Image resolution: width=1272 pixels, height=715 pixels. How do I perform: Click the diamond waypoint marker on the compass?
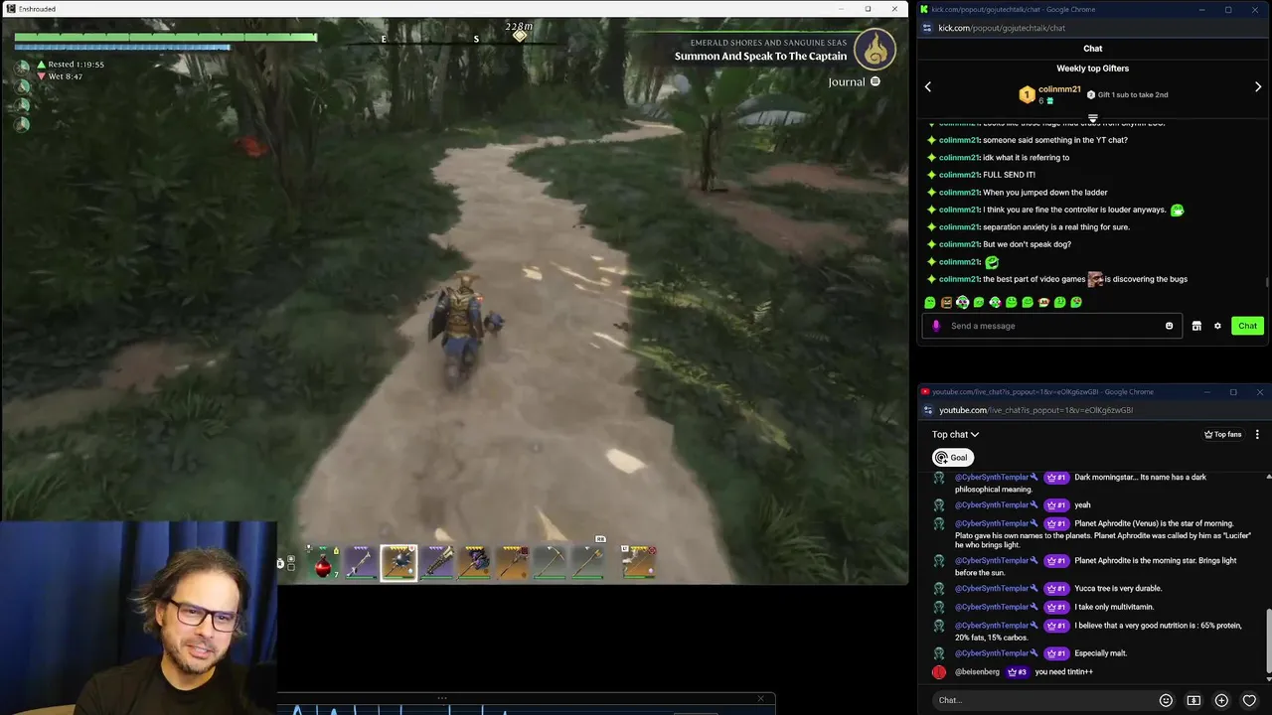click(520, 36)
